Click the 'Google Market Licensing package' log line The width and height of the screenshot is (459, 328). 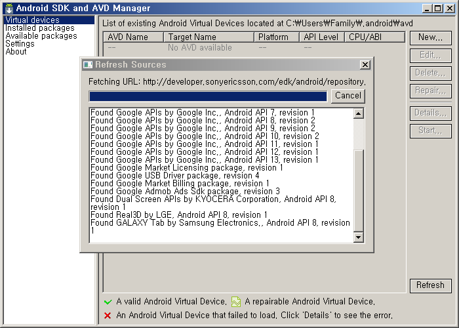pyautogui.click(x=187, y=168)
